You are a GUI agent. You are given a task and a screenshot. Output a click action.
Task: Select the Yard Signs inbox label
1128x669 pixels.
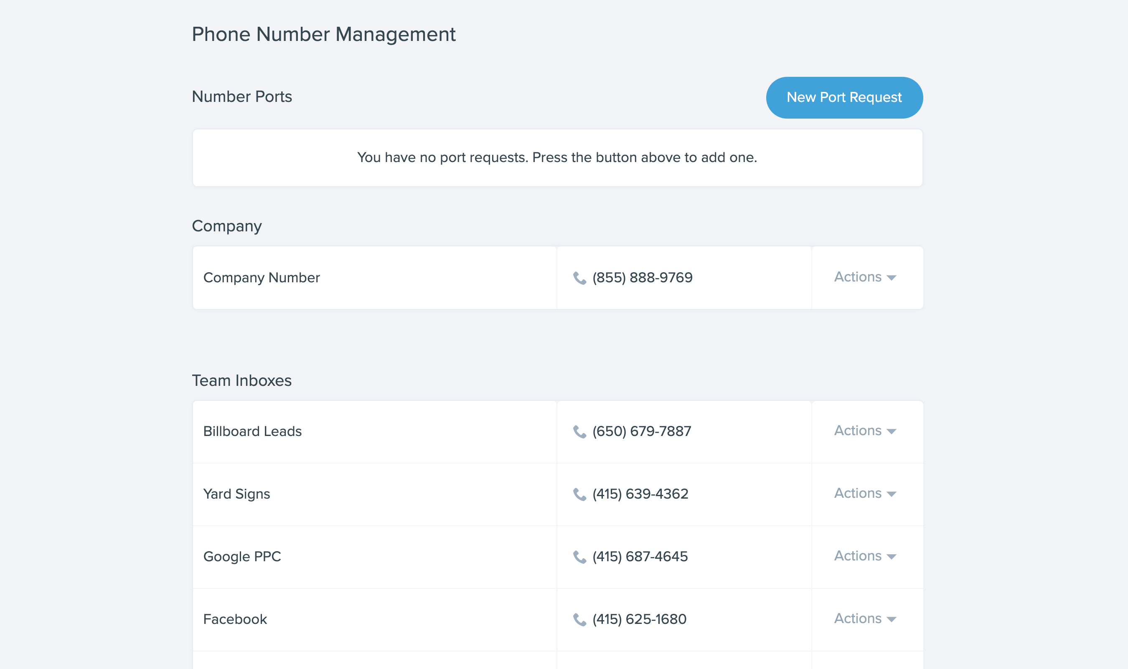point(237,494)
